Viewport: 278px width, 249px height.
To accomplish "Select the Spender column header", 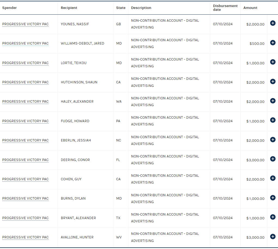I will pyautogui.click(x=10, y=8).
